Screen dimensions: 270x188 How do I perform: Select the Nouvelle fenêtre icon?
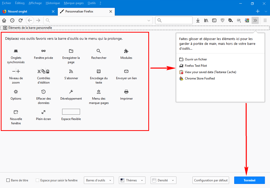[16, 112]
